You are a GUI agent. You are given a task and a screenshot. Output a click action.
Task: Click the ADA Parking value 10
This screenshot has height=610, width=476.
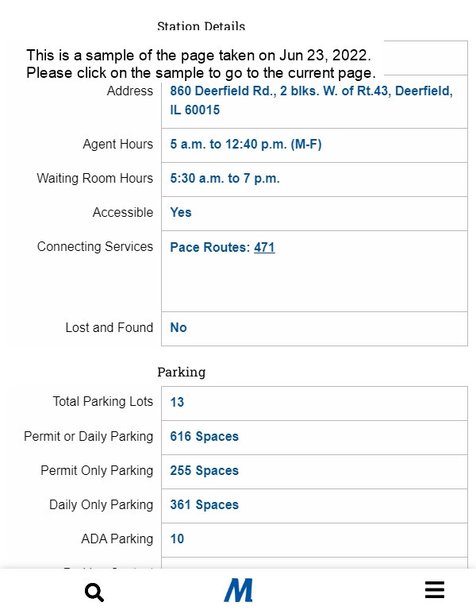point(177,539)
